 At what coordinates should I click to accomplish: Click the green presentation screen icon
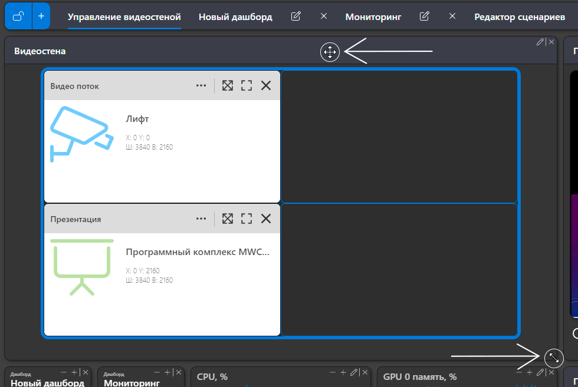point(82,267)
